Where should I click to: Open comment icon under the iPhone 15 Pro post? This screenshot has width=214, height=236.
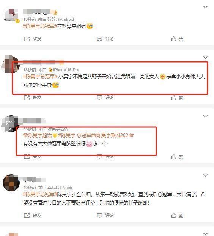[99, 98]
